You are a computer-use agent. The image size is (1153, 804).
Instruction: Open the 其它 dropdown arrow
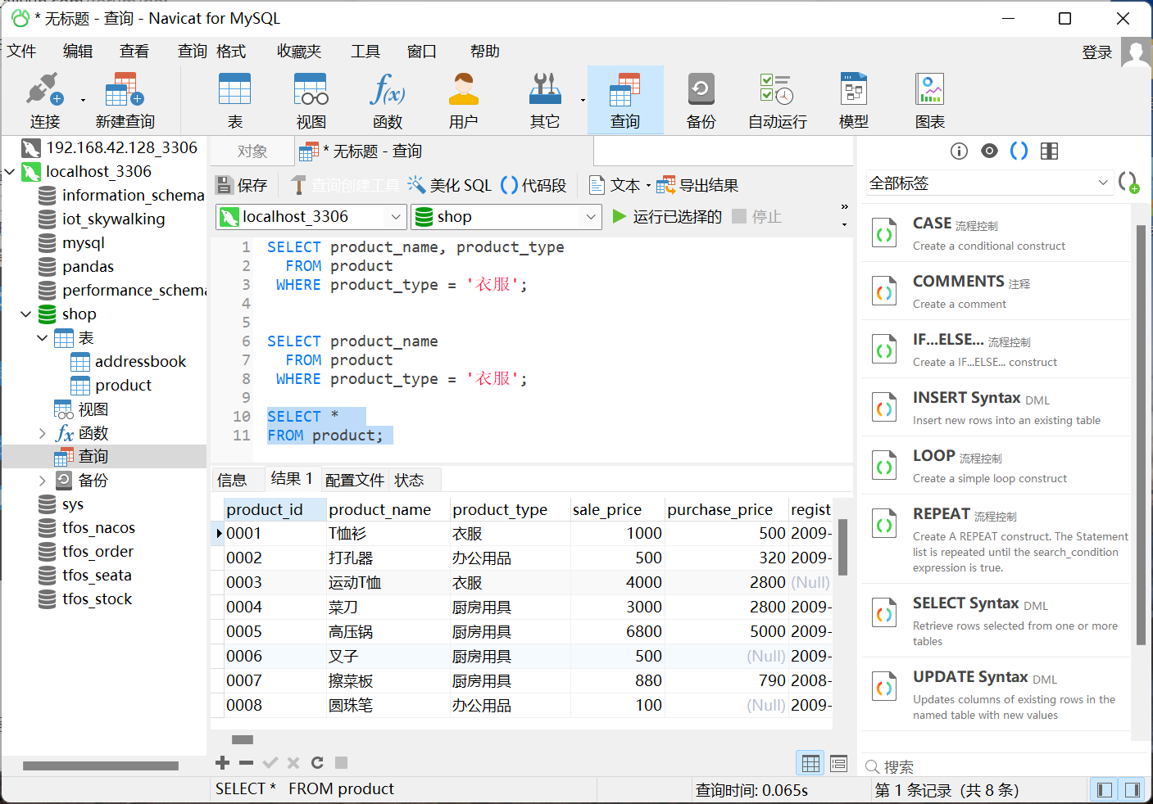point(583,101)
